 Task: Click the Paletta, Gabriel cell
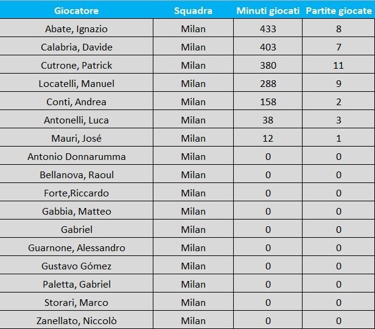[x=76, y=283]
